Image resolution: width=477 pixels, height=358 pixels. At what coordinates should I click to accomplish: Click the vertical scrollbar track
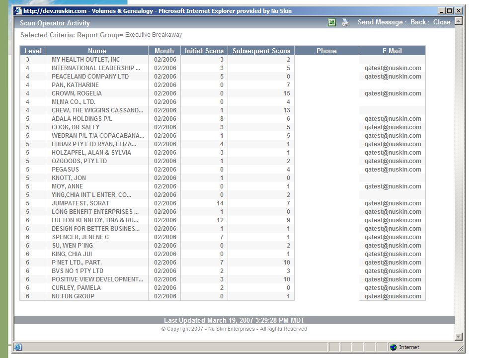click(x=459, y=179)
